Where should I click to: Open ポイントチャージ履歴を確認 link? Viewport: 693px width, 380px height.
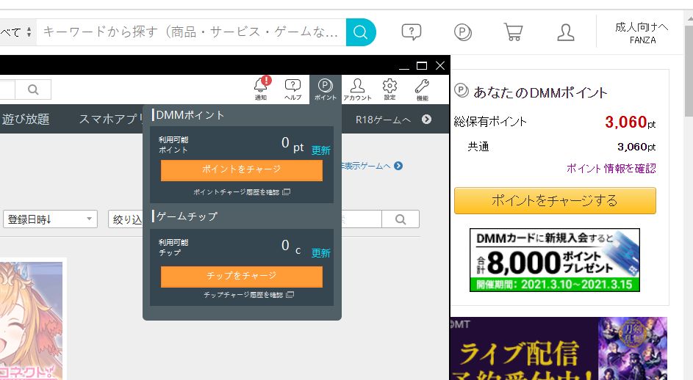pos(241,192)
